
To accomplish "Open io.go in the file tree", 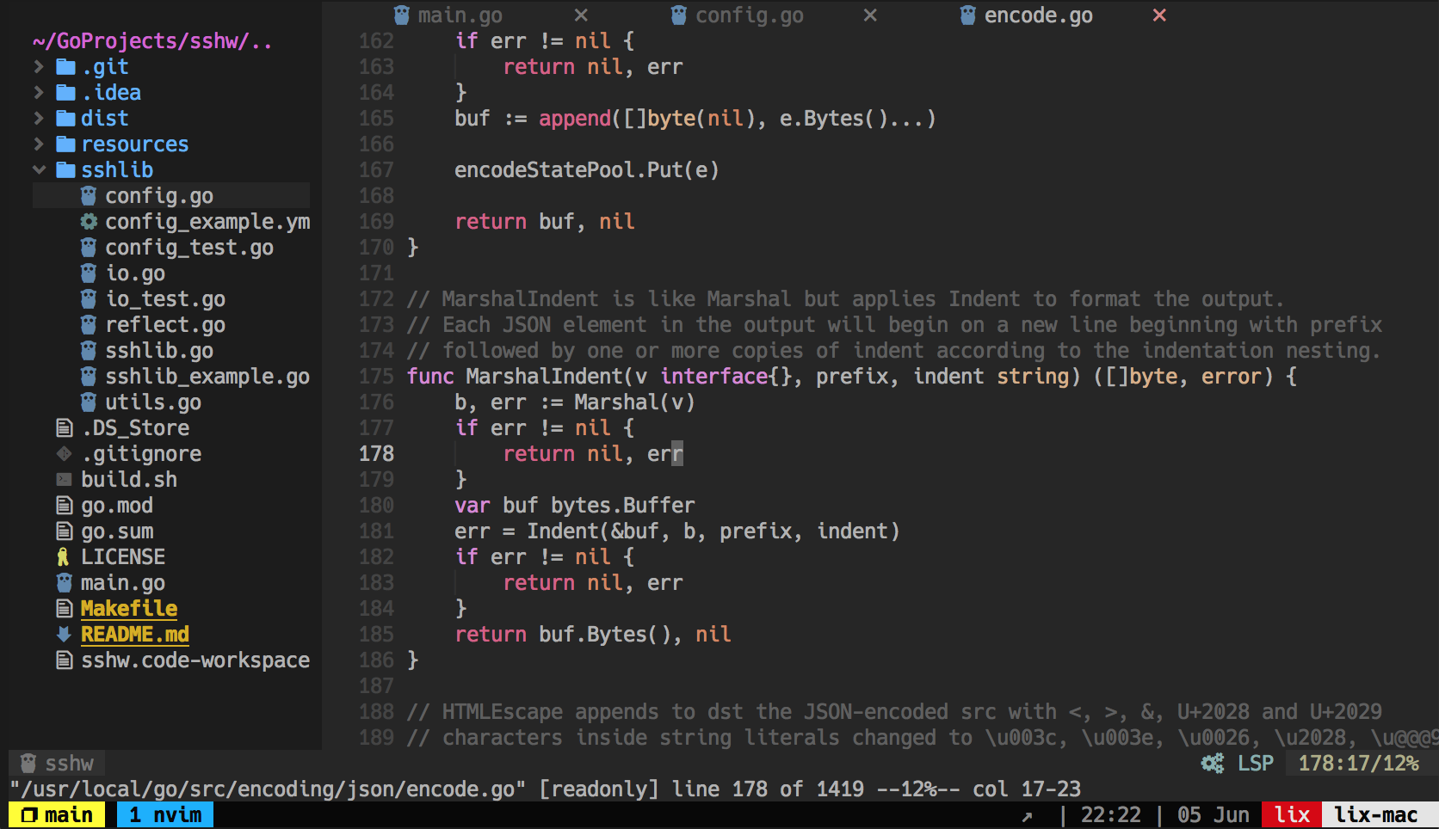I will pyautogui.click(x=135, y=273).
